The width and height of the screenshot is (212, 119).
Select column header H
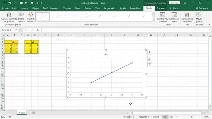pos(72,35)
